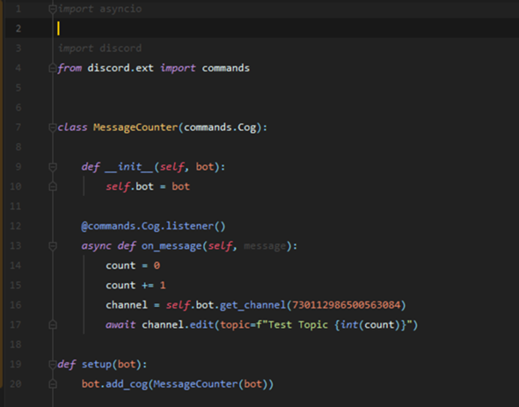Click the 'await' keyword on line 17

click(121, 324)
